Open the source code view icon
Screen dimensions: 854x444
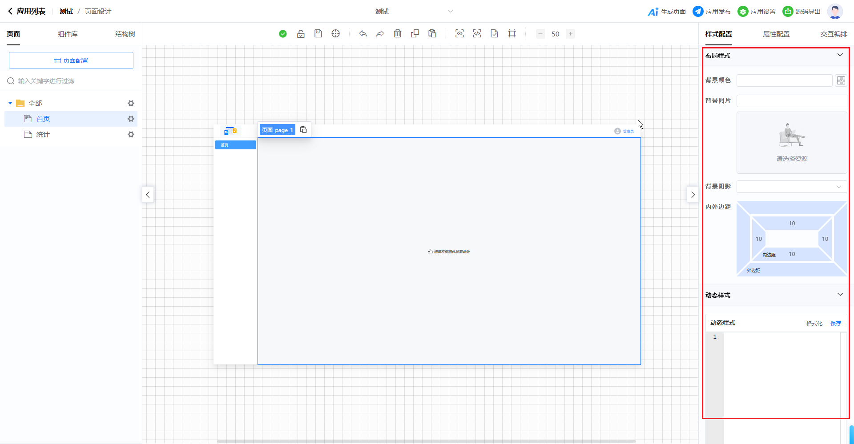pyautogui.click(x=477, y=34)
